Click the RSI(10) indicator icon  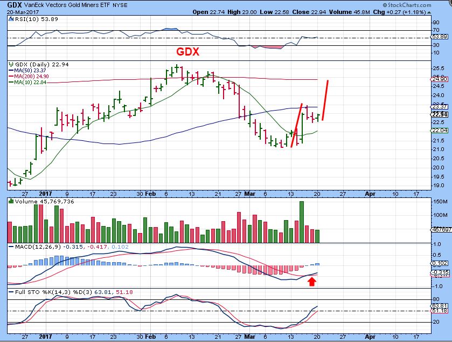click(x=11, y=19)
